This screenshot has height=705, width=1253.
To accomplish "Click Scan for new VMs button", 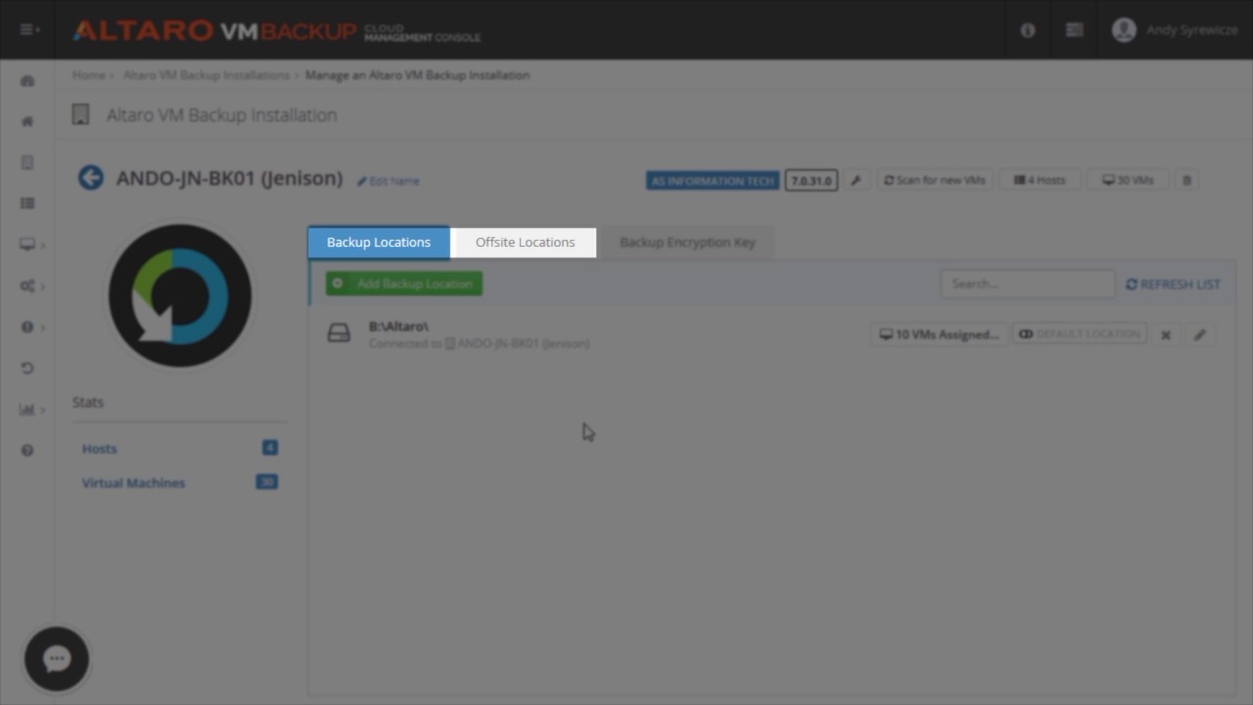I will tap(934, 180).
